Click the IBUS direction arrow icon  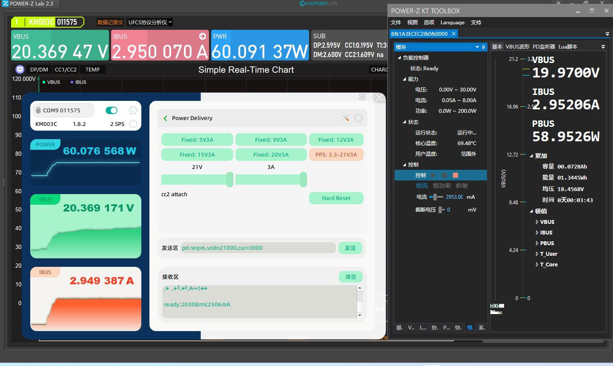click(x=203, y=37)
